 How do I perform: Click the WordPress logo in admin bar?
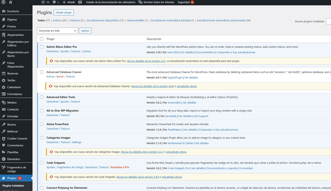[x=4, y=2]
